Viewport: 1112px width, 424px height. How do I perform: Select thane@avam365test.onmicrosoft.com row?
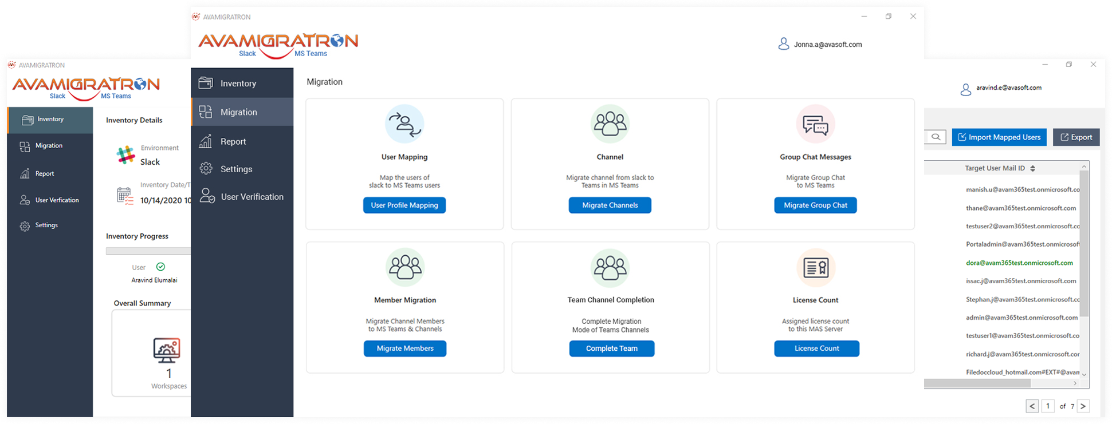pos(1021,208)
